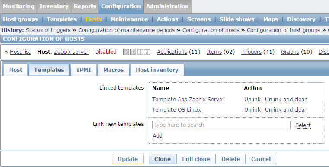Screen dimensions: 329x167
Task: Open the IPMI tab
Action: pos(84,70)
